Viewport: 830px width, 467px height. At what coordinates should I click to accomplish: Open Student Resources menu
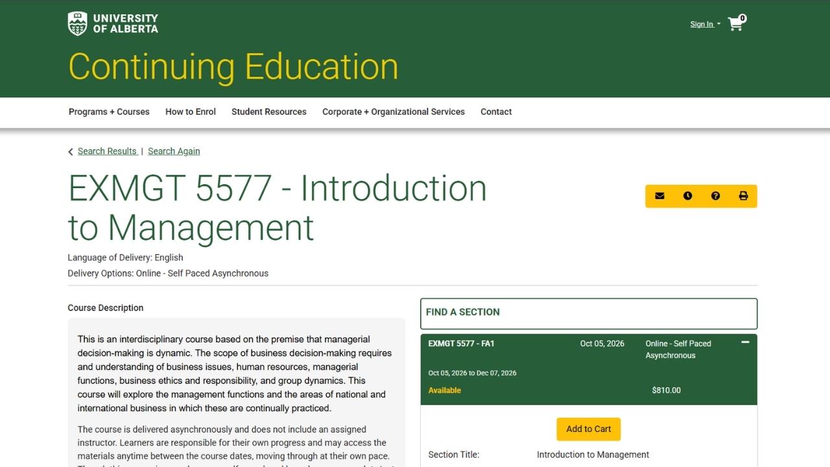(269, 112)
